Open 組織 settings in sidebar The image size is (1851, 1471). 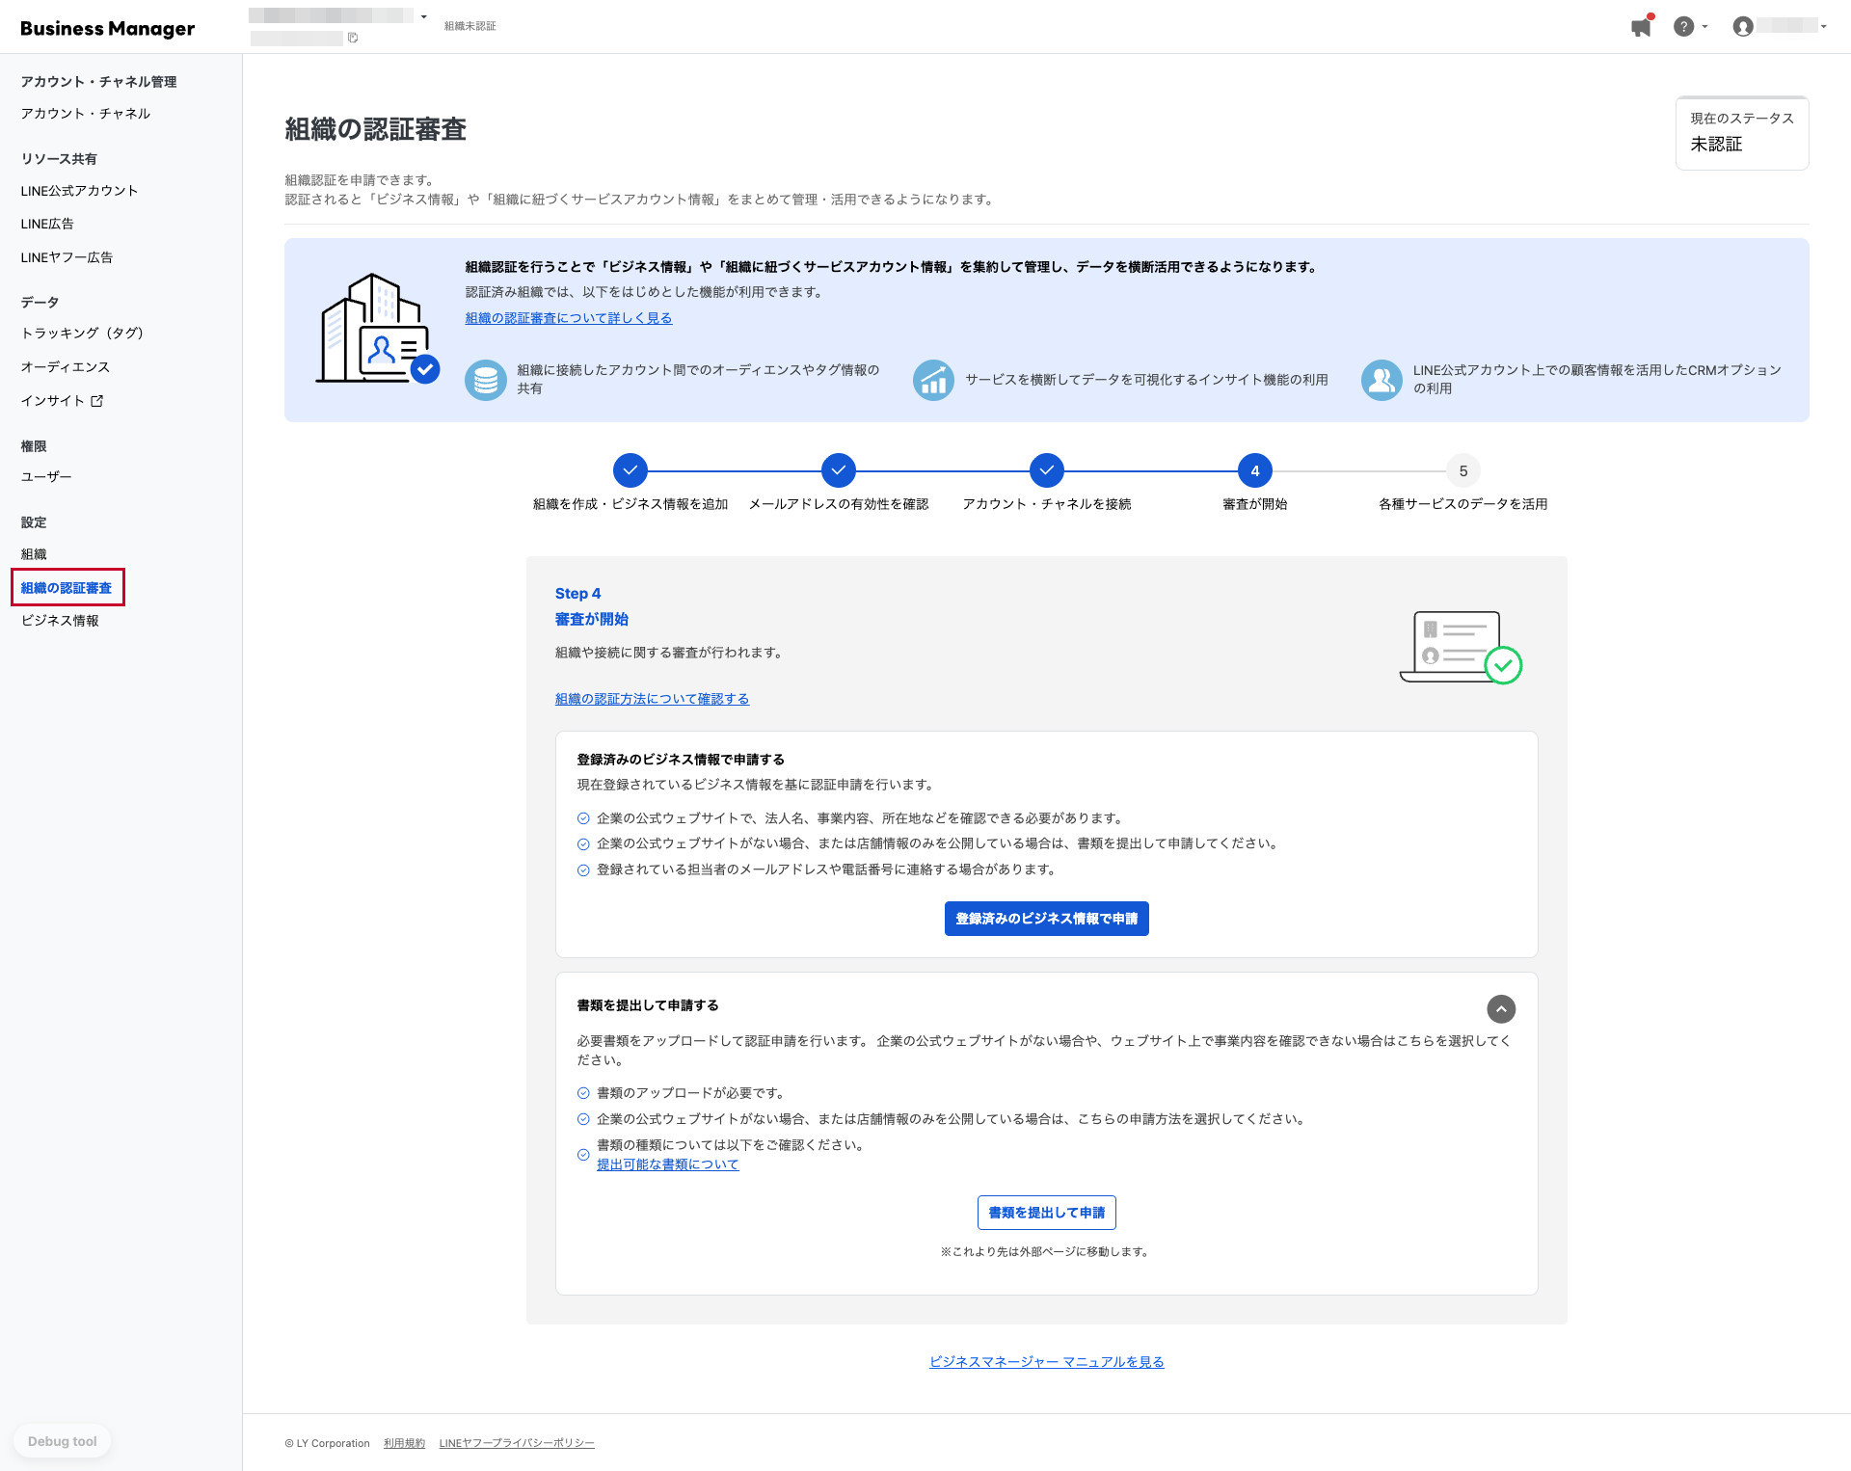point(34,554)
